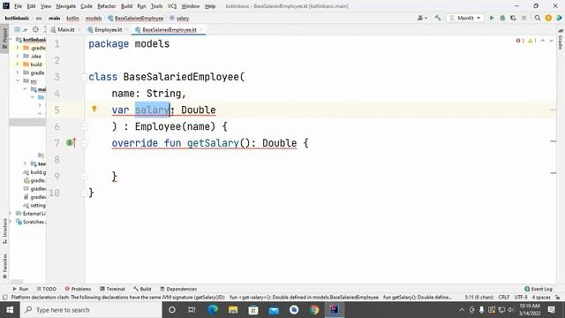Click the Windows taskbar search box
The width and height of the screenshot is (565, 318).
91,310
